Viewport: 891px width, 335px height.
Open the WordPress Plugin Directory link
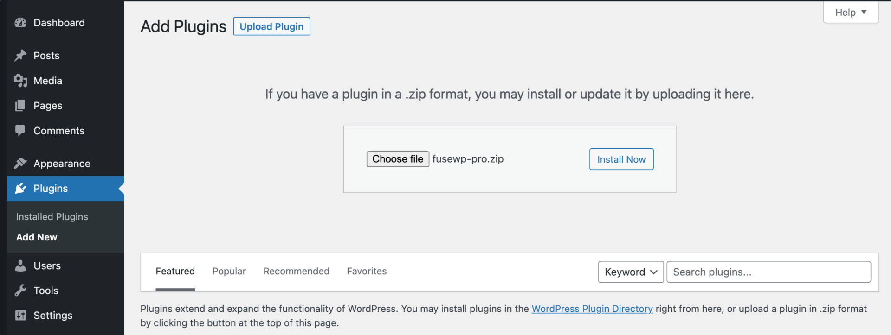(x=592, y=309)
